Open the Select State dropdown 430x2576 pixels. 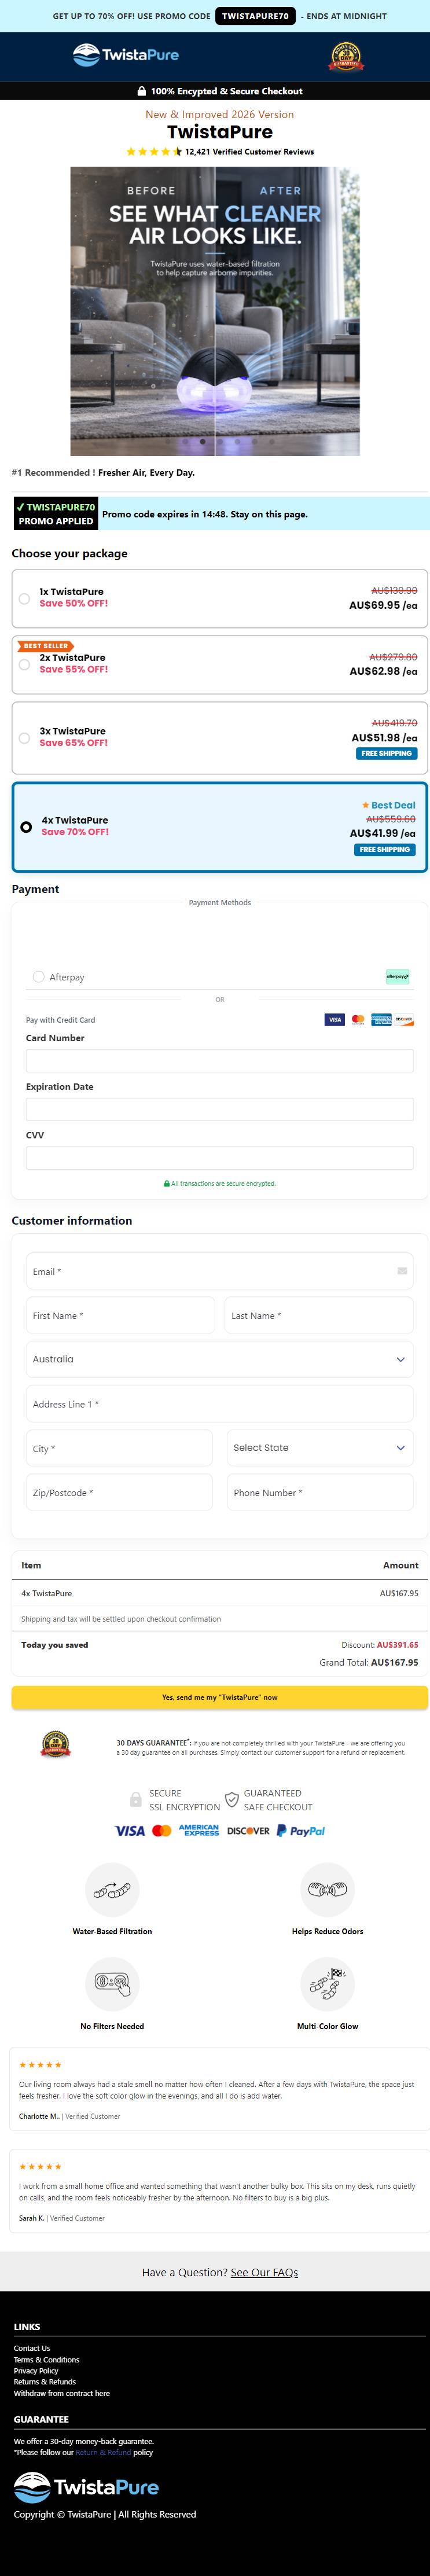(x=320, y=1447)
